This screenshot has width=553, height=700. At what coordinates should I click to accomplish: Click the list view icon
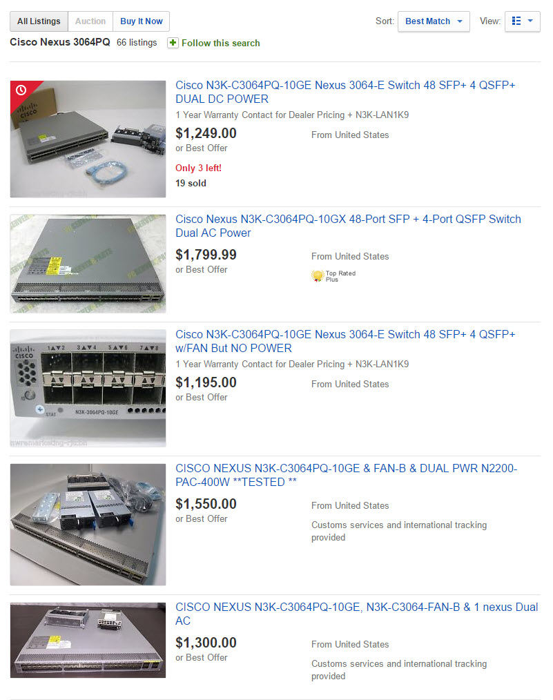click(516, 21)
